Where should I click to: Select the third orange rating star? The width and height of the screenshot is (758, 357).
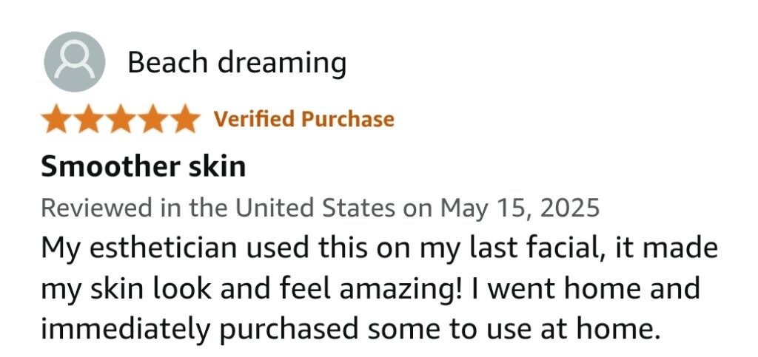(x=121, y=119)
